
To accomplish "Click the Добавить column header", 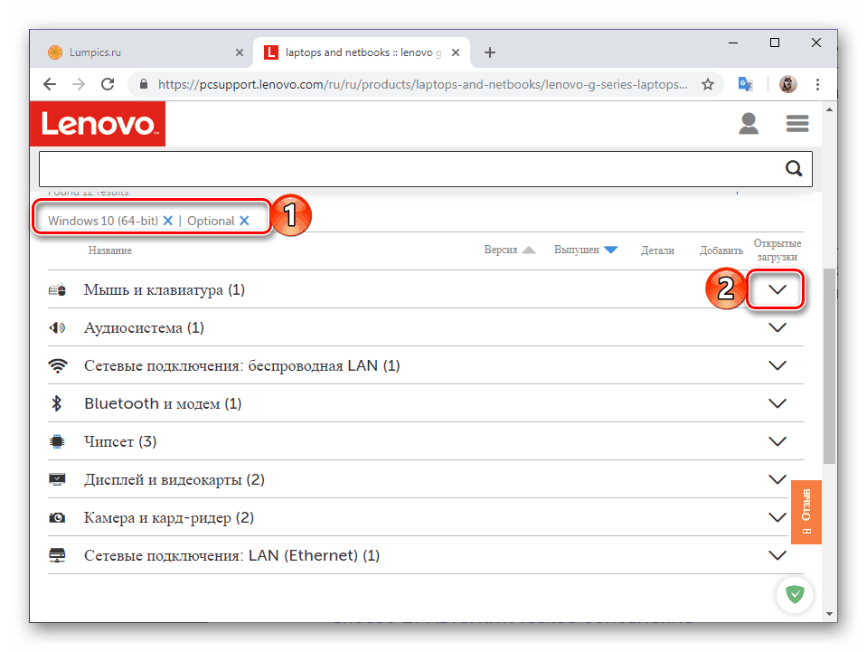I will pos(721,250).
